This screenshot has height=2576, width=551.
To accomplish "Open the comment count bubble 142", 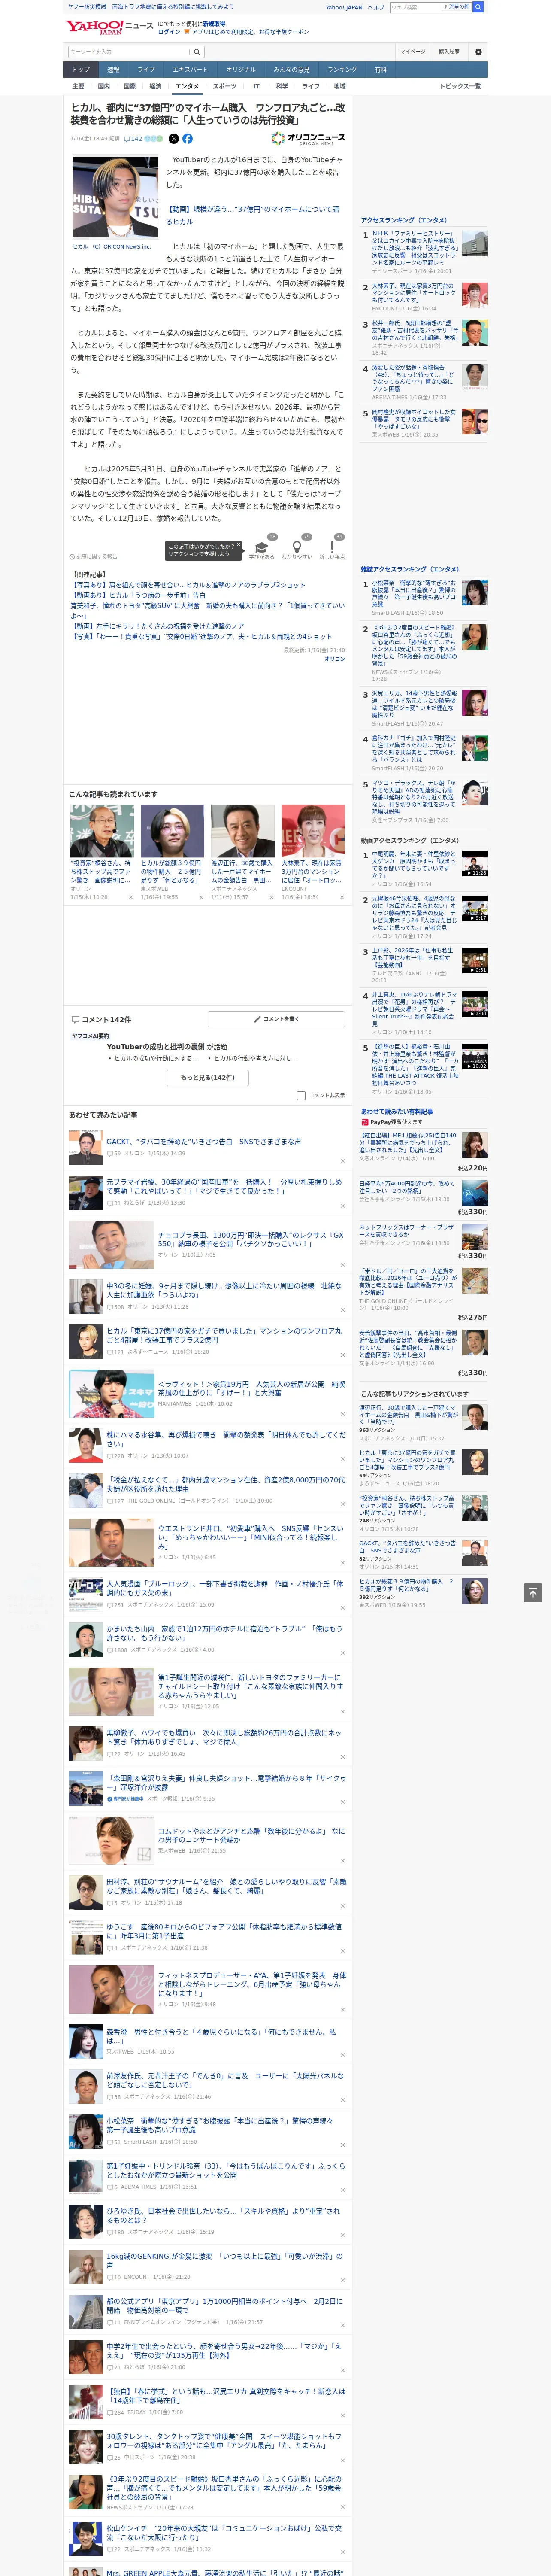I will tap(133, 139).
